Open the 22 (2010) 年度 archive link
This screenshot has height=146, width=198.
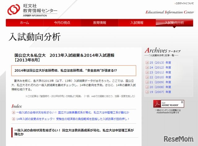click(x=160, y=77)
